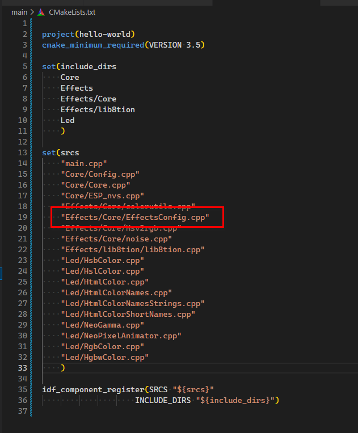Click 'Effects/Core' entry on line 8
The image size is (358, 433).
coord(89,99)
